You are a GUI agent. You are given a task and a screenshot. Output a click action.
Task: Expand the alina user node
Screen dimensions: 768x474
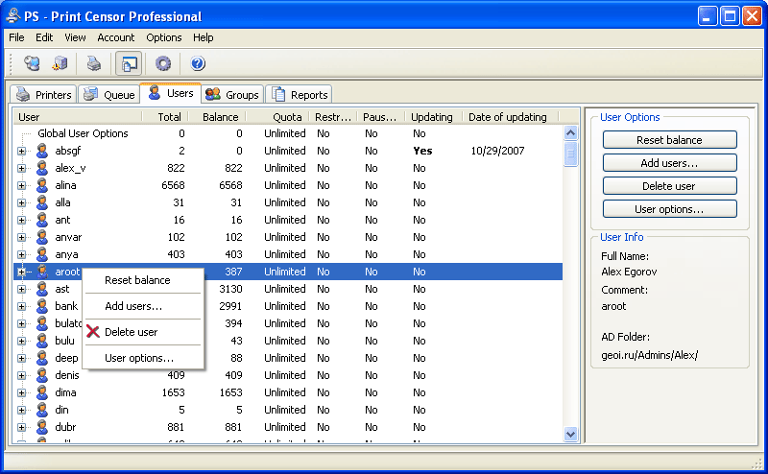pyautogui.click(x=21, y=185)
